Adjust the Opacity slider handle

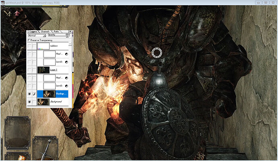67,37
